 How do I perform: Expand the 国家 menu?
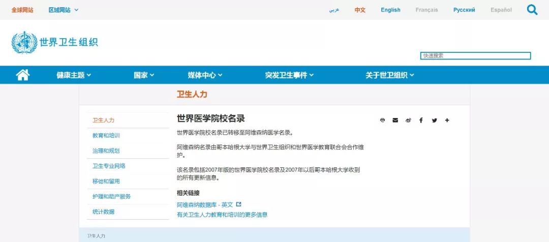point(144,75)
